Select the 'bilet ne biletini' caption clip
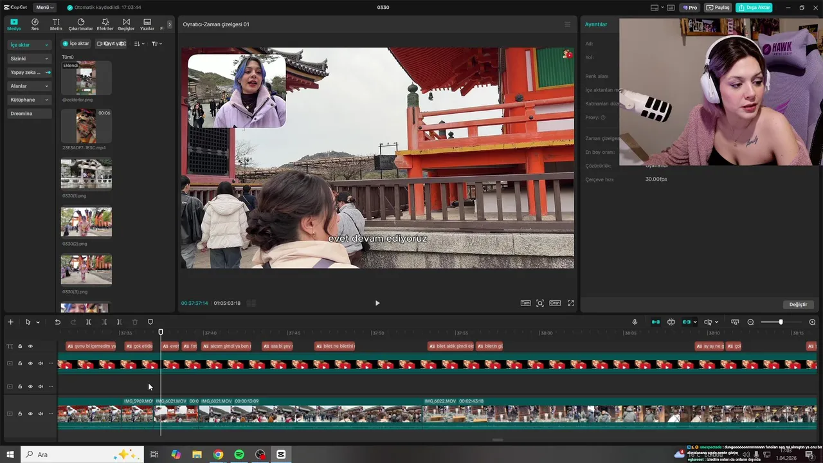The height and width of the screenshot is (463, 823). (x=335, y=346)
